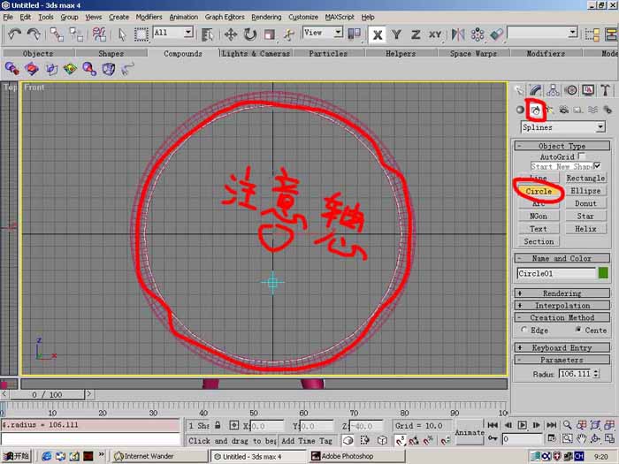Toggle the Percent Snap button
The height and width of the screenshot is (464, 619).
[x=428, y=440]
